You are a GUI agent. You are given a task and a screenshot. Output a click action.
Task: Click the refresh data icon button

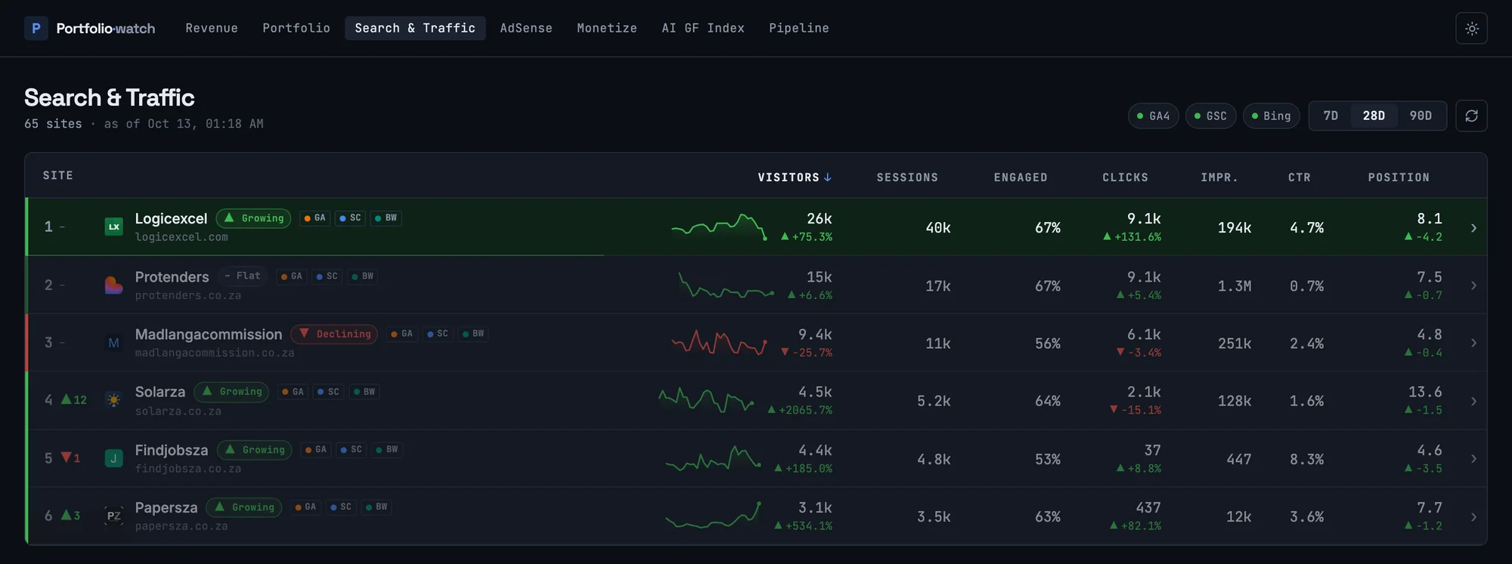coord(1471,116)
